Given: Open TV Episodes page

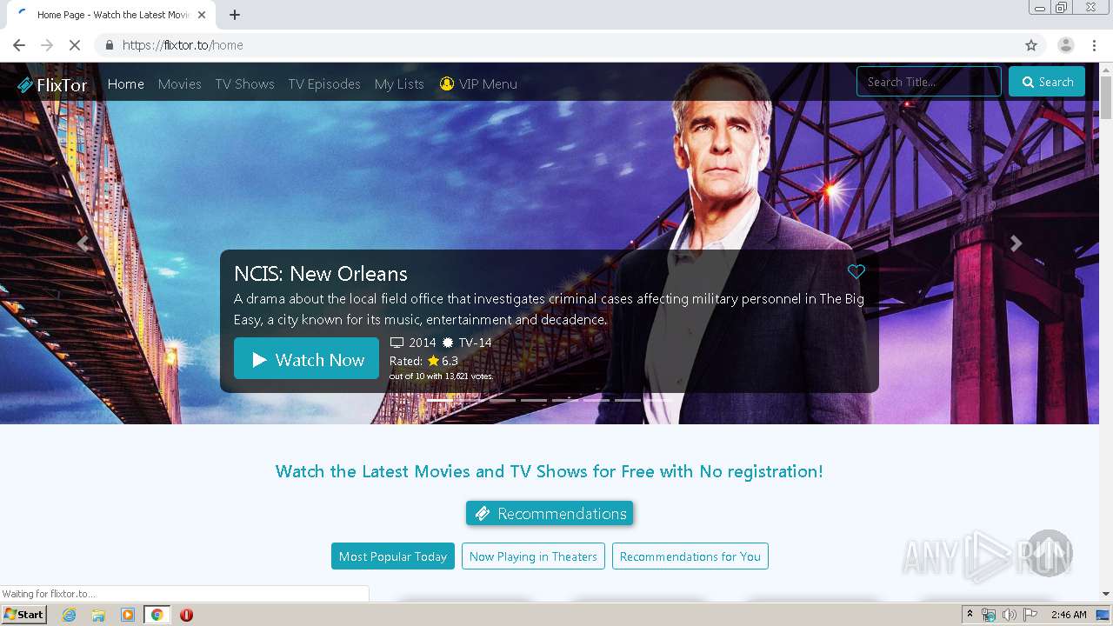Looking at the screenshot, I should click(324, 84).
